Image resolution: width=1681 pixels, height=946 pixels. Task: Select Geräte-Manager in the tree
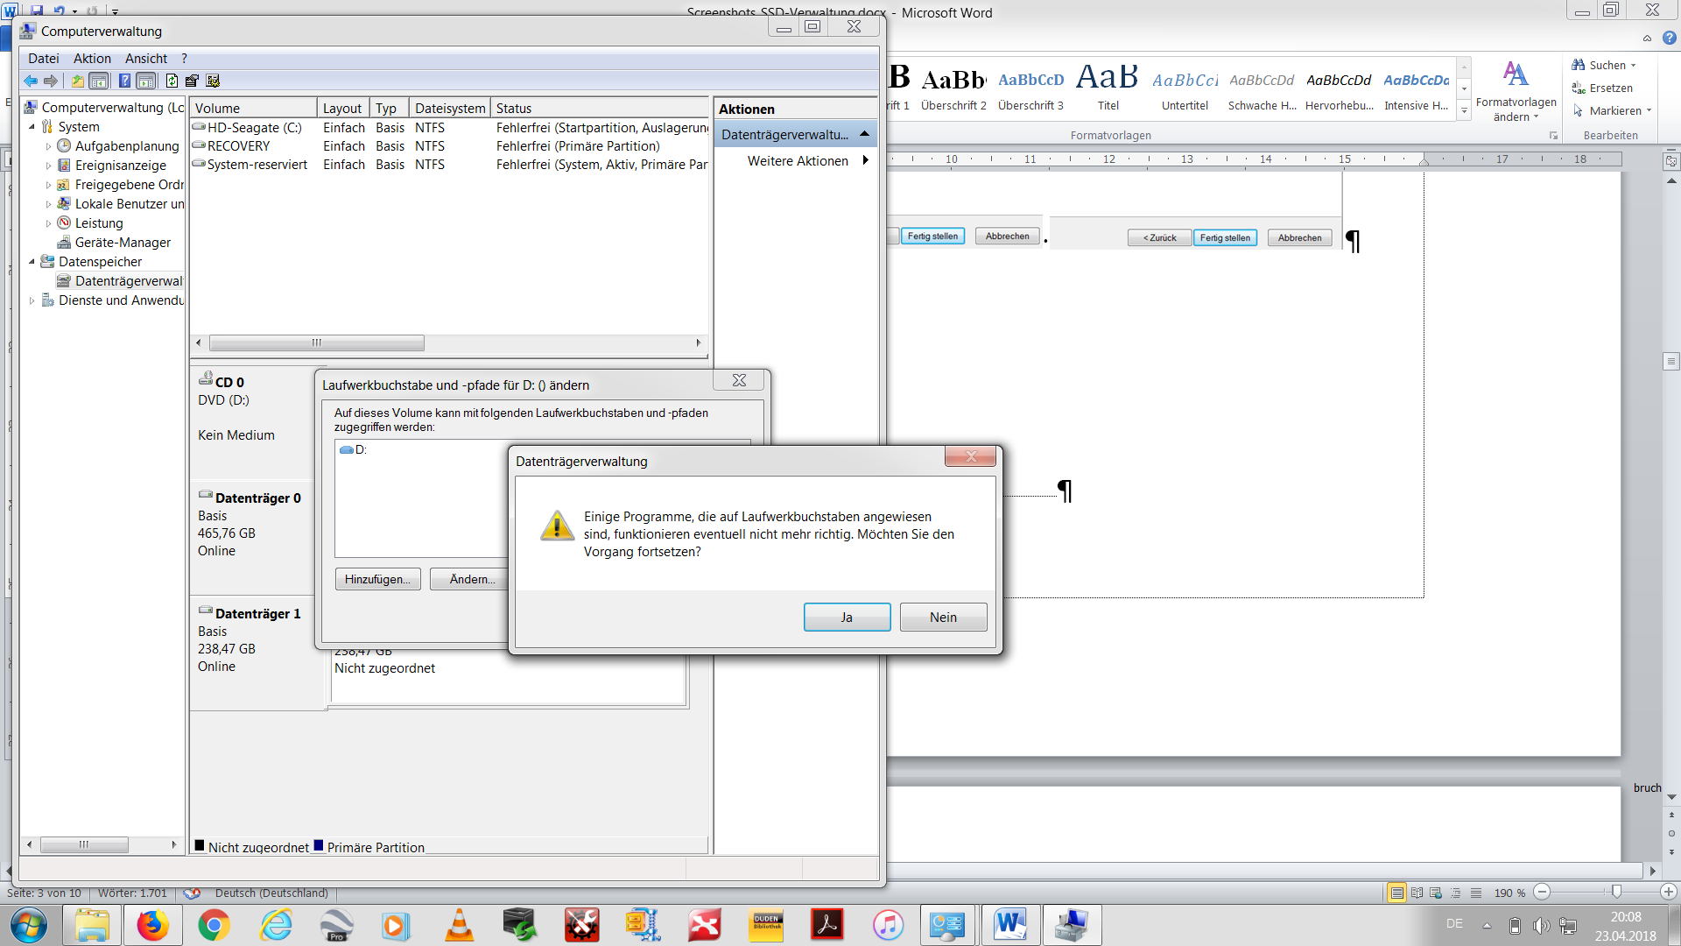coord(123,243)
